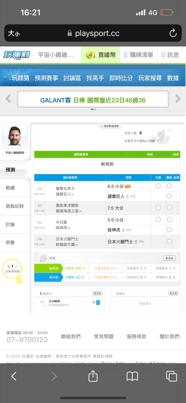The width and height of the screenshot is (186, 403).
Task: Select 刪除 radio for 讀賣巨人 主 PK
Action: [169, 196]
